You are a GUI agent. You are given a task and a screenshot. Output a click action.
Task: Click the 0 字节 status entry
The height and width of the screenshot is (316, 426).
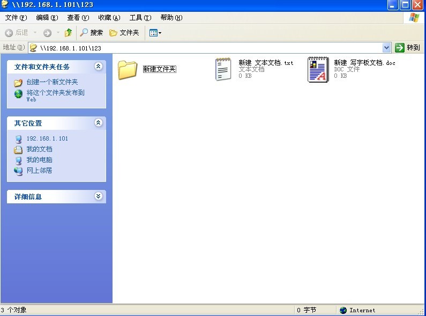click(307, 310)
